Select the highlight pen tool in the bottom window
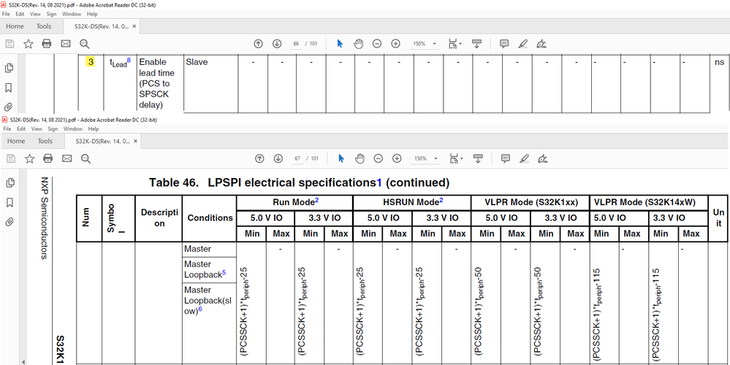 pyautogui.click(x=522, y=158)
